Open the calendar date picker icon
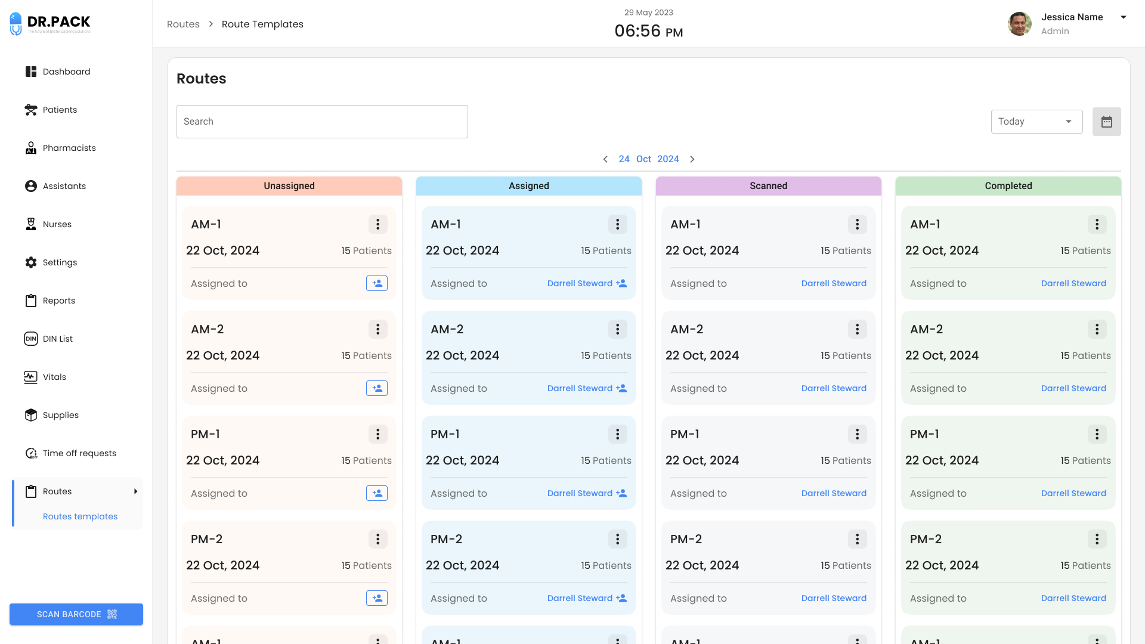The height and width of the screenshot is (644, 1145). 1106,122
